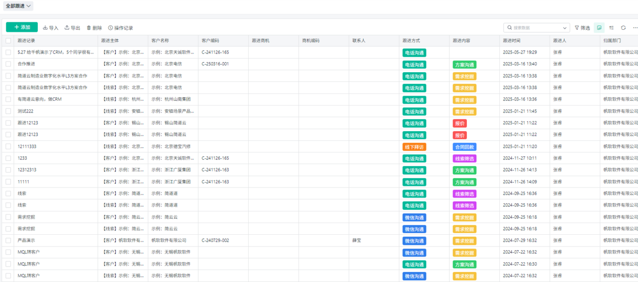The height and width of the screenshot is (282, 638).
Task: Click the 导出 export icon button
Action: [x=72, y=28]
